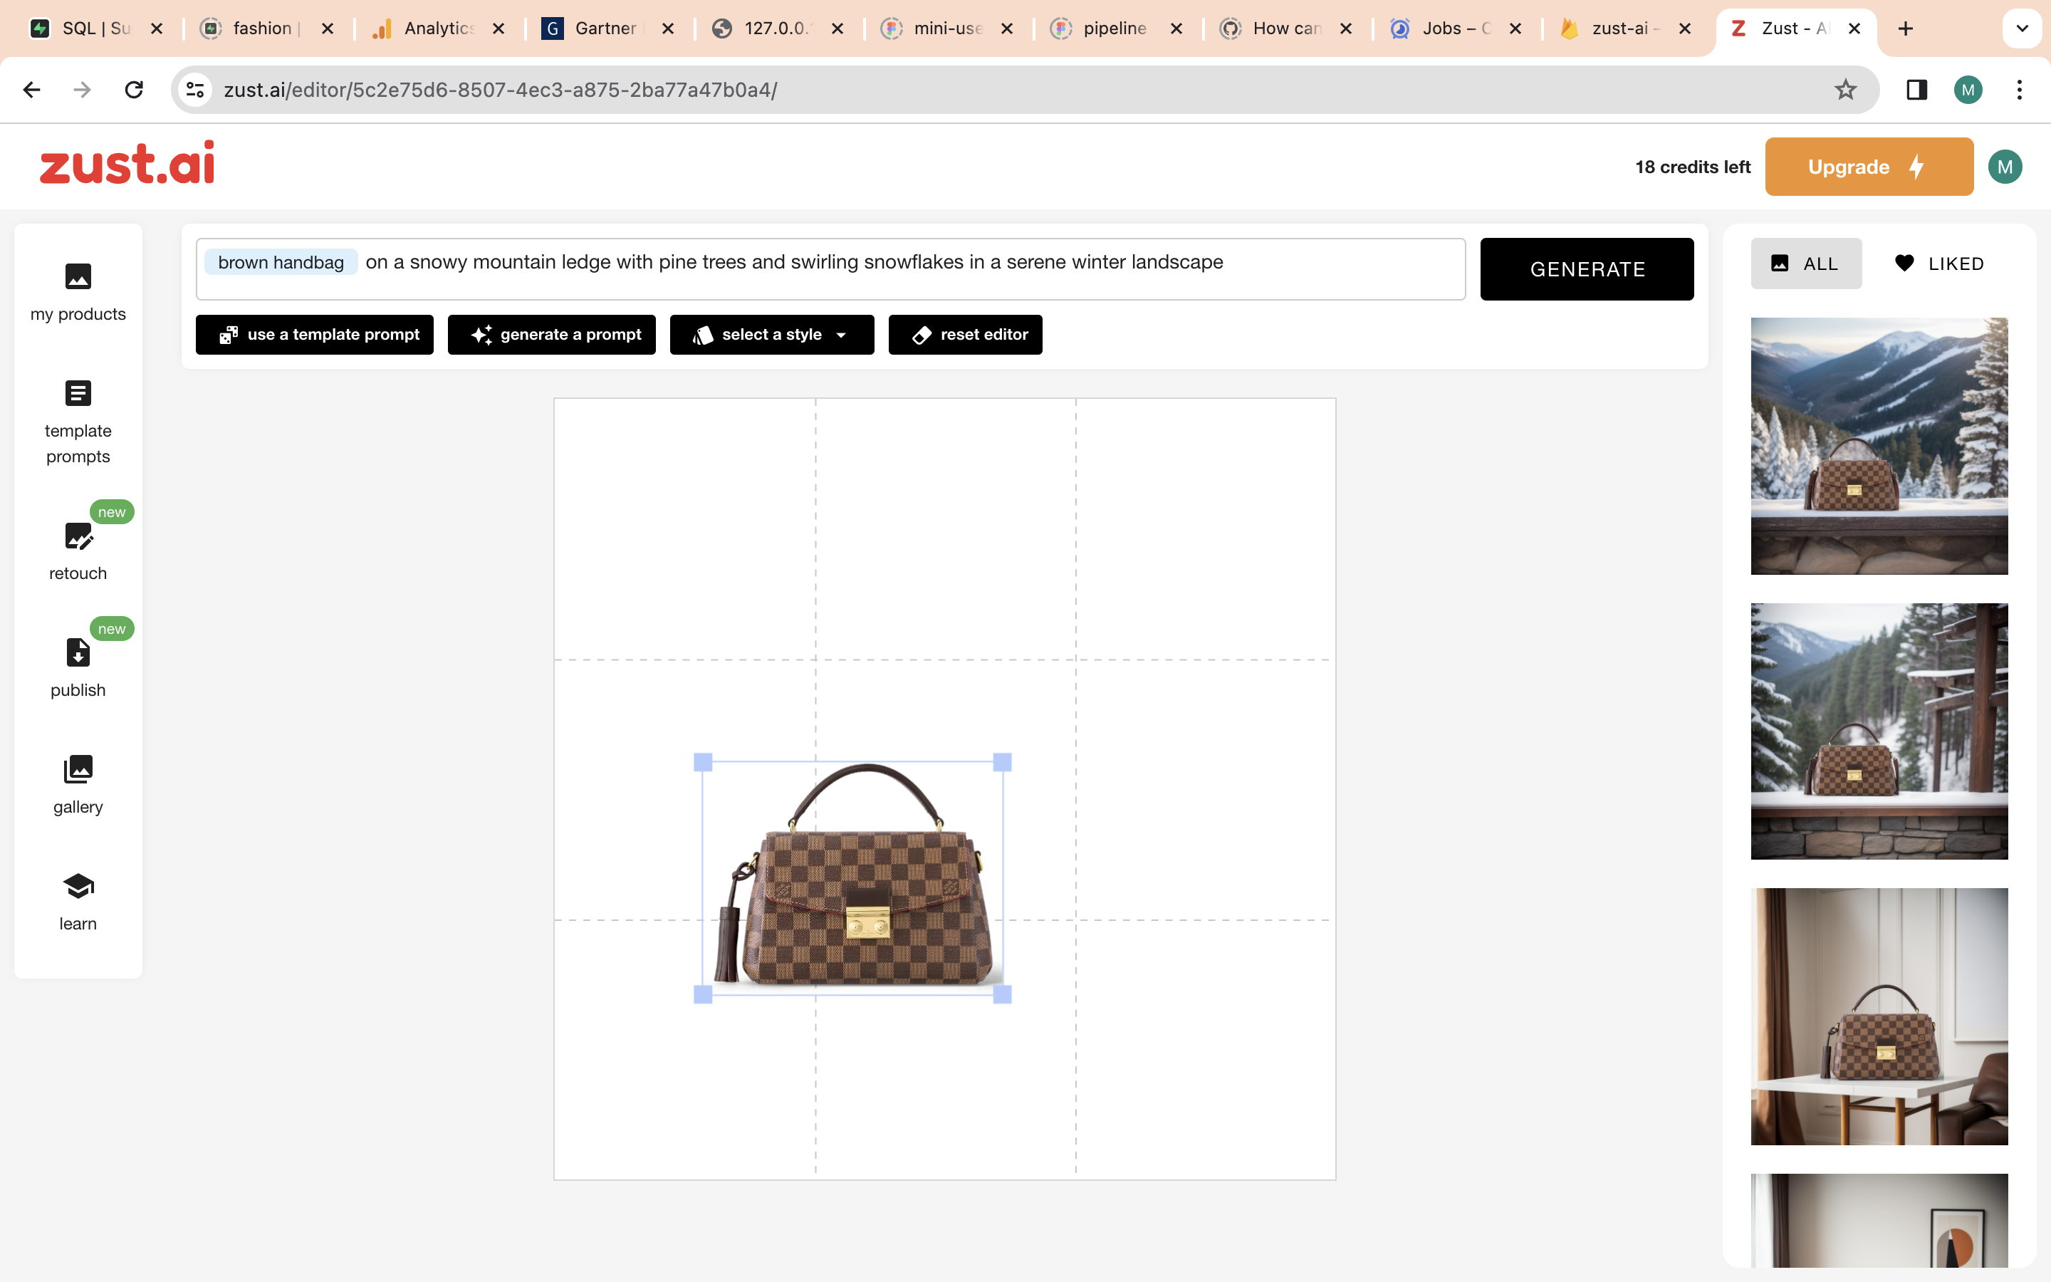Switch to the pipeline browser tab
This screenshot has height=1282, width=2051.
coord(1113,28)
